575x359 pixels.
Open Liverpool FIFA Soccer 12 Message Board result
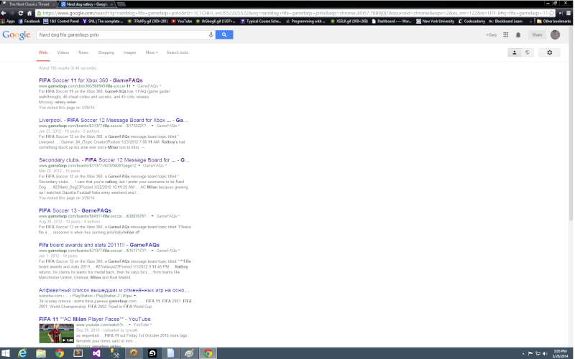114,120
